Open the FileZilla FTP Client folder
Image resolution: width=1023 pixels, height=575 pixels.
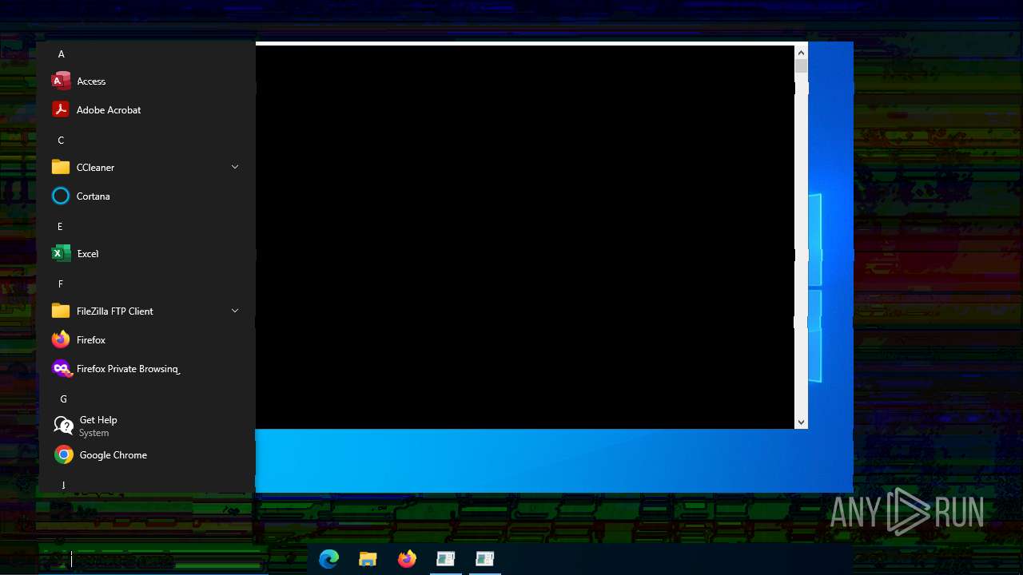(145, 311)
